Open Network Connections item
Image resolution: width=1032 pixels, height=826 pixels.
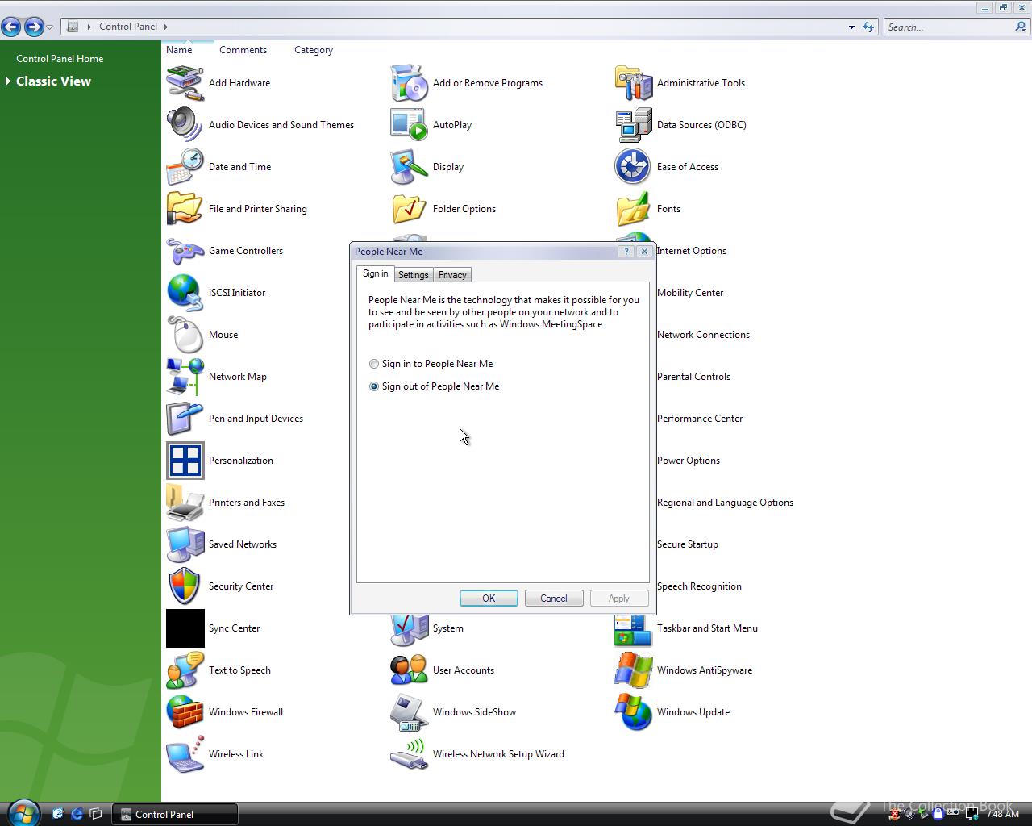703,335
